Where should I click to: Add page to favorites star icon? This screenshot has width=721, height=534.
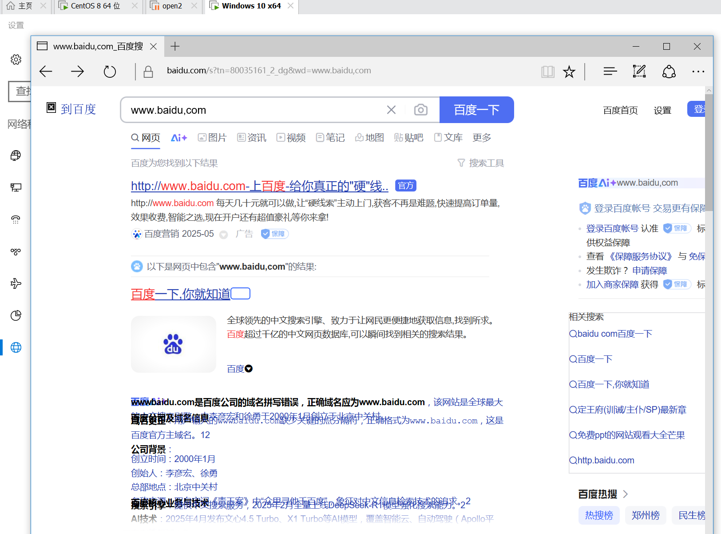click(569, 72)
